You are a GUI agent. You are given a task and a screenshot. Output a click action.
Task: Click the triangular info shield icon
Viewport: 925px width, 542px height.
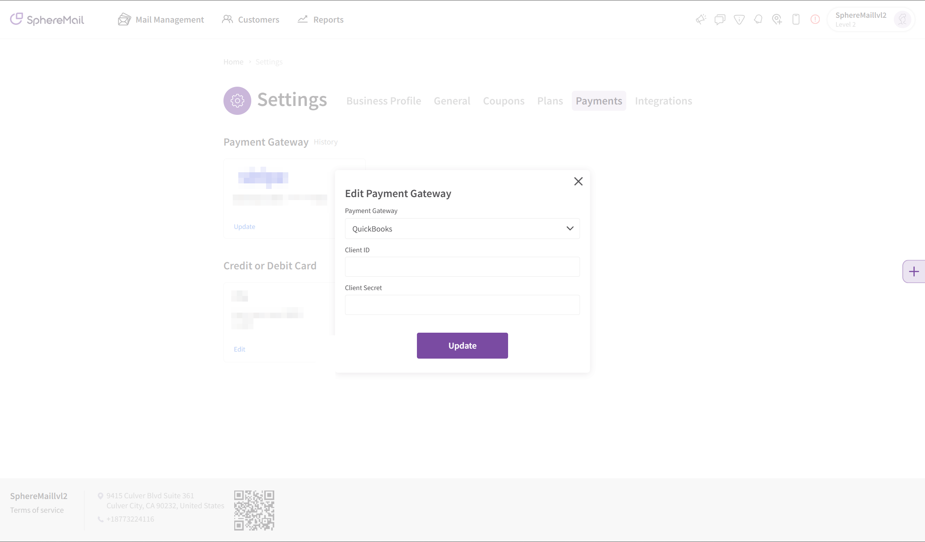click(739, 19)
